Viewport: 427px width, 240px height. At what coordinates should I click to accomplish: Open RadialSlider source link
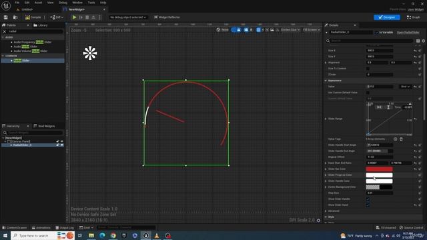tap(408, 33)
